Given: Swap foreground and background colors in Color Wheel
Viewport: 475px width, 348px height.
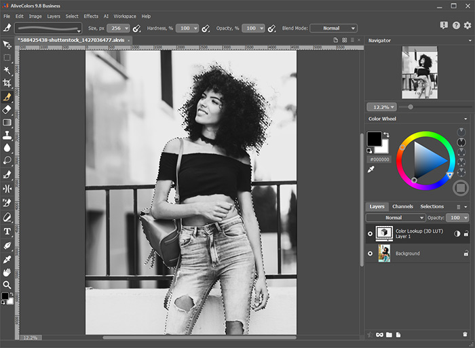Looking at the screenshot, I should [386, 134].
